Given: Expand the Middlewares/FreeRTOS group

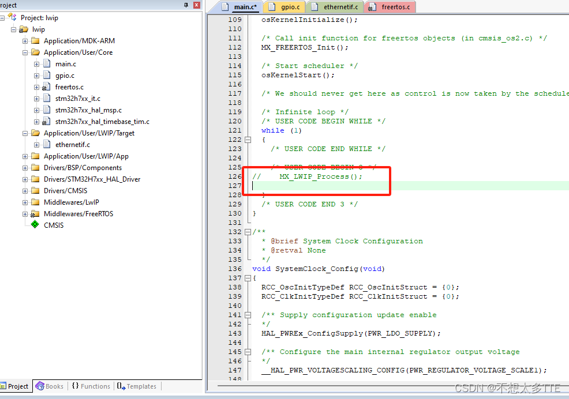Looking at the screenshot, I should pyautogui.click(x=24, y=213).
